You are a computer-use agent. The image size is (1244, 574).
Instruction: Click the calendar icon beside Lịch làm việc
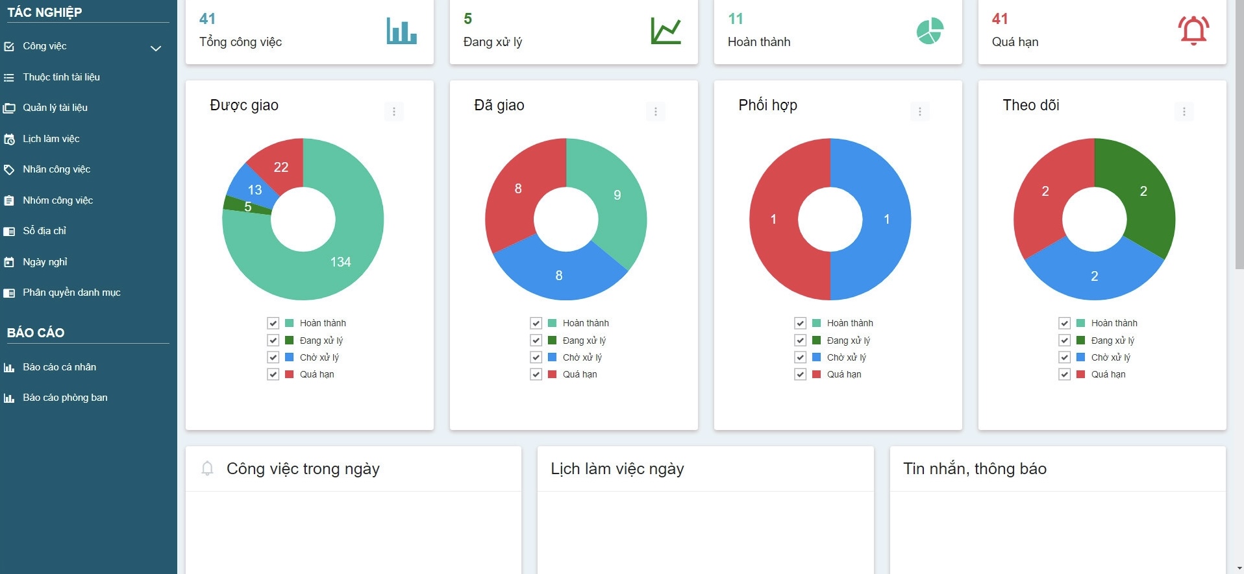pos(9,139)
